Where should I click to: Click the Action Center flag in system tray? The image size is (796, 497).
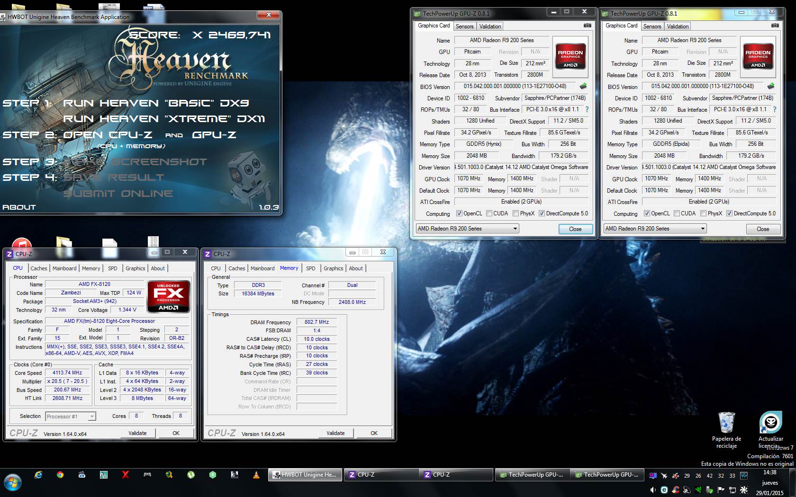click(721, 490)
